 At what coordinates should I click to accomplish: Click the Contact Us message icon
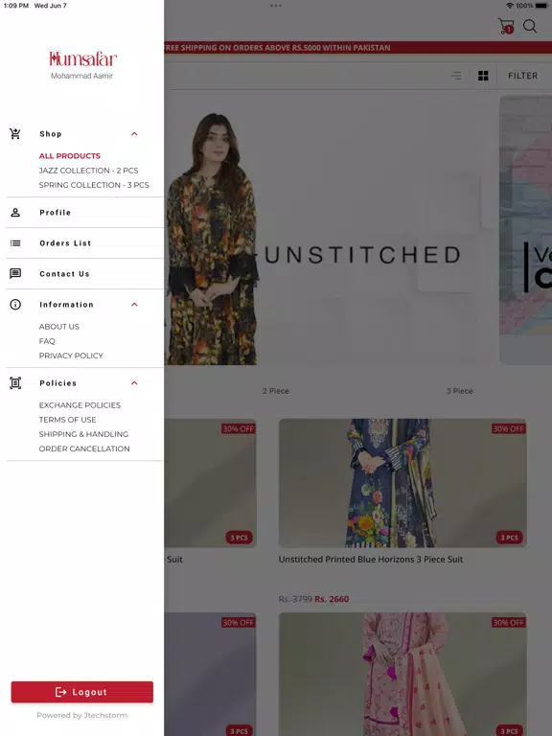[x=15, y=274]
